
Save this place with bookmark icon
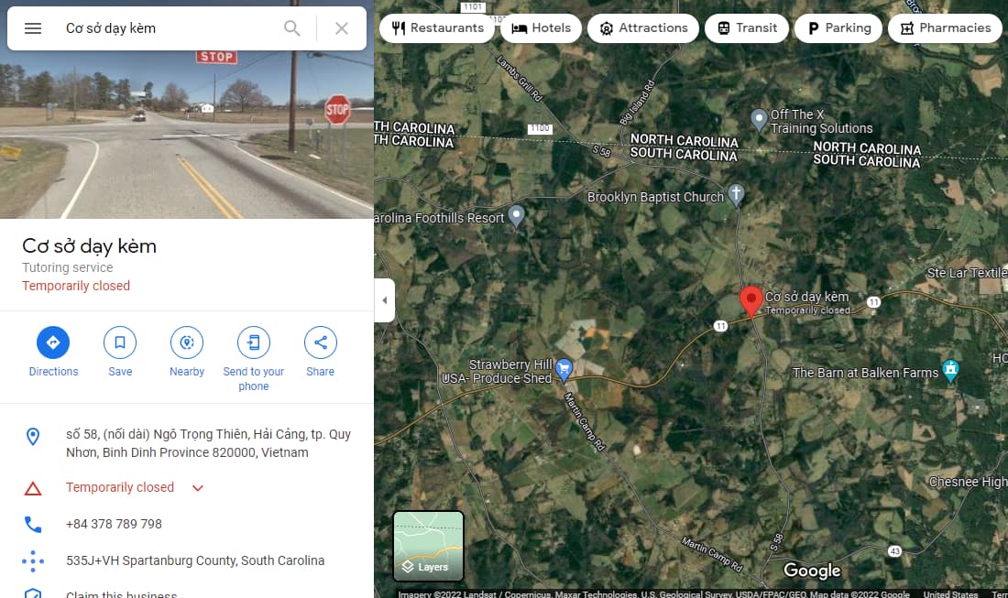click(x=120, y=342)
